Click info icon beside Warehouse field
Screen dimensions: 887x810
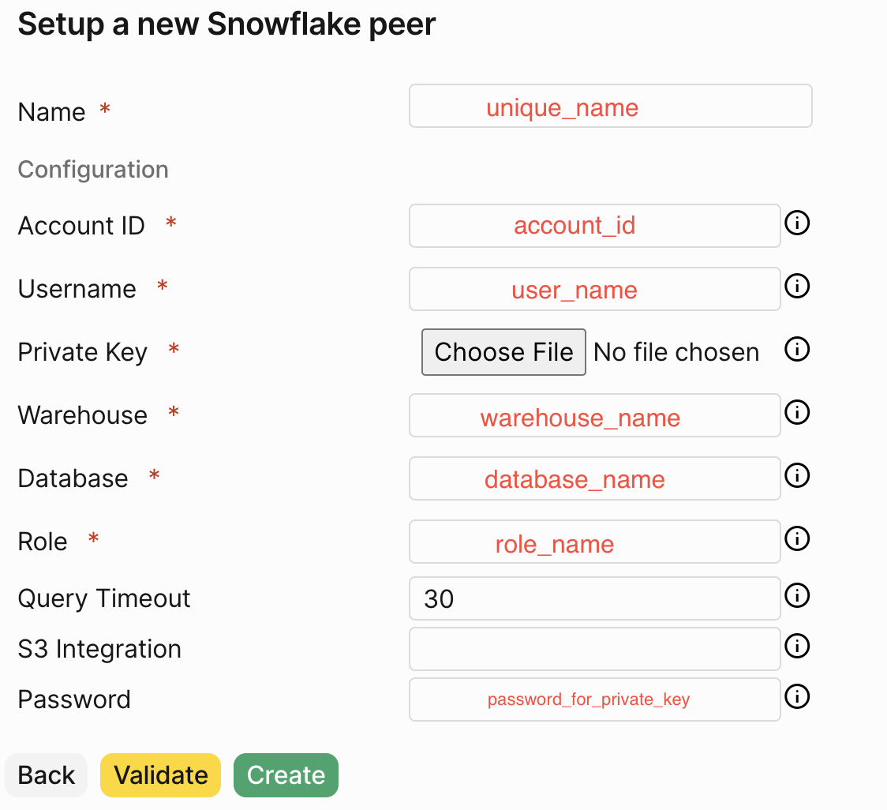[x=797, y=412]
